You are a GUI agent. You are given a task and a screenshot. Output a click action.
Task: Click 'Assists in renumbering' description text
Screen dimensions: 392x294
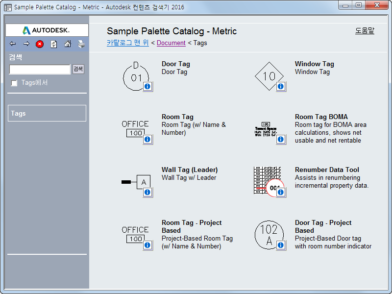point(327,178)
